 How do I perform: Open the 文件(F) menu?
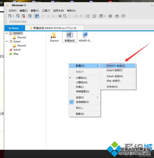(x=12, y=10)
